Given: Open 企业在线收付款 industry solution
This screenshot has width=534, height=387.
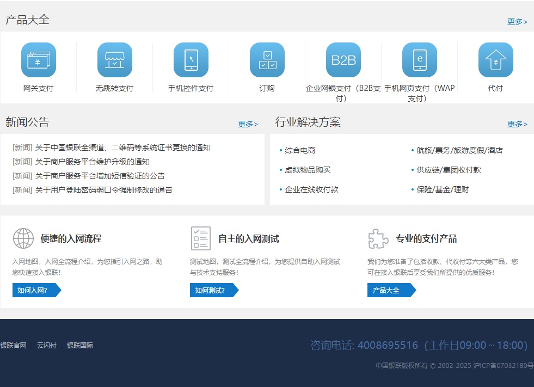Looking at the screenshot, I should [311, 189].
